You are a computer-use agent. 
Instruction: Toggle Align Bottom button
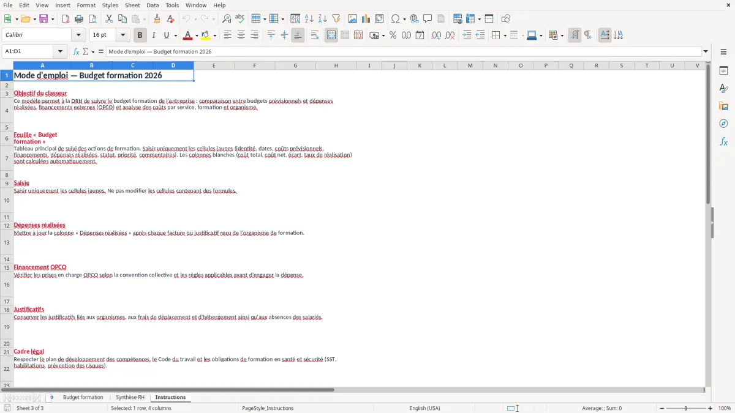298,35
